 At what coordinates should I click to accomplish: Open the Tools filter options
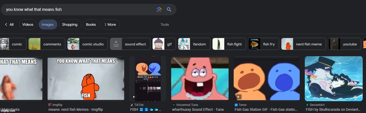click(x=165, y=24)
